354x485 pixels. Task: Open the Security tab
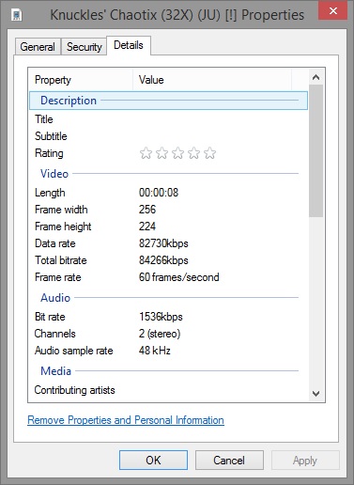click(x=85, y=47)
